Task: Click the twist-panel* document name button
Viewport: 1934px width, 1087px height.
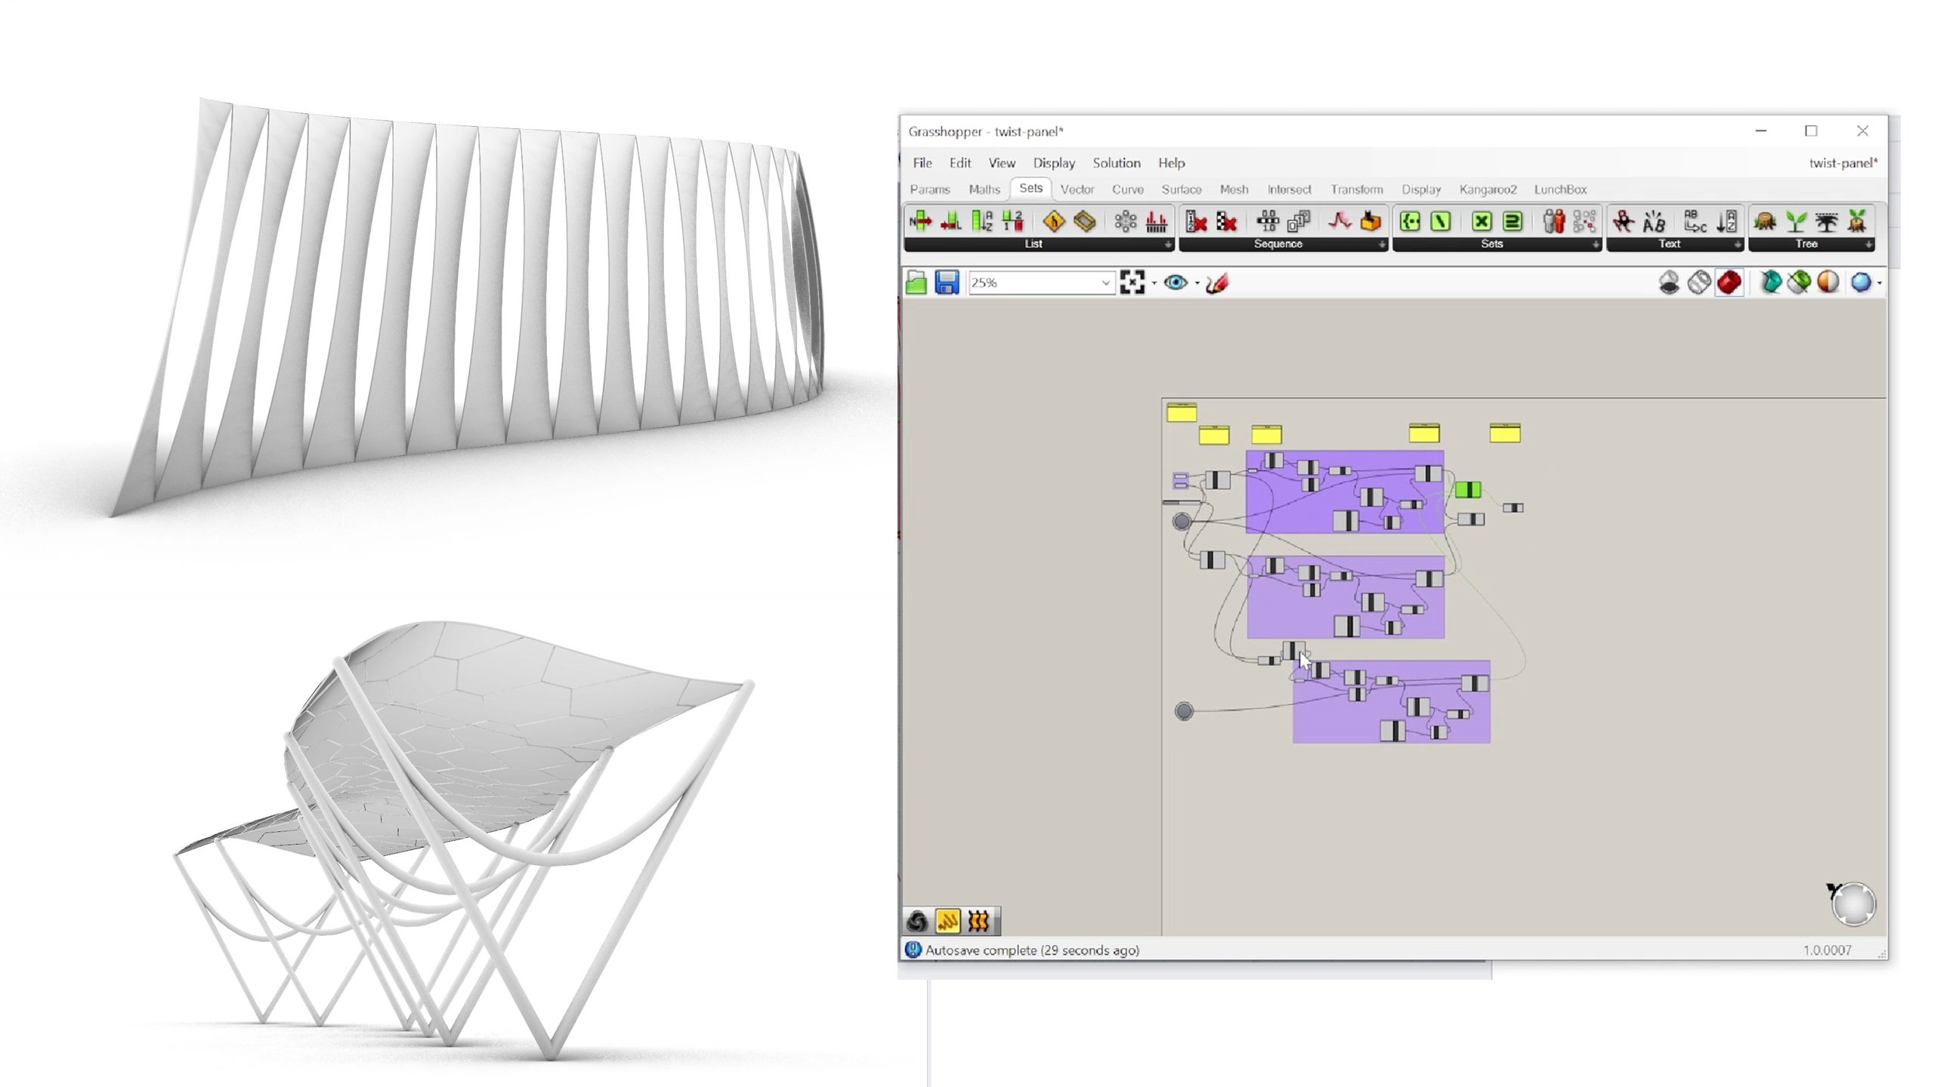Action: pyautogui.click(x=1843, y=163)
